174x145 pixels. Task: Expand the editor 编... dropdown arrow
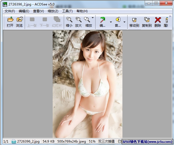111,22
